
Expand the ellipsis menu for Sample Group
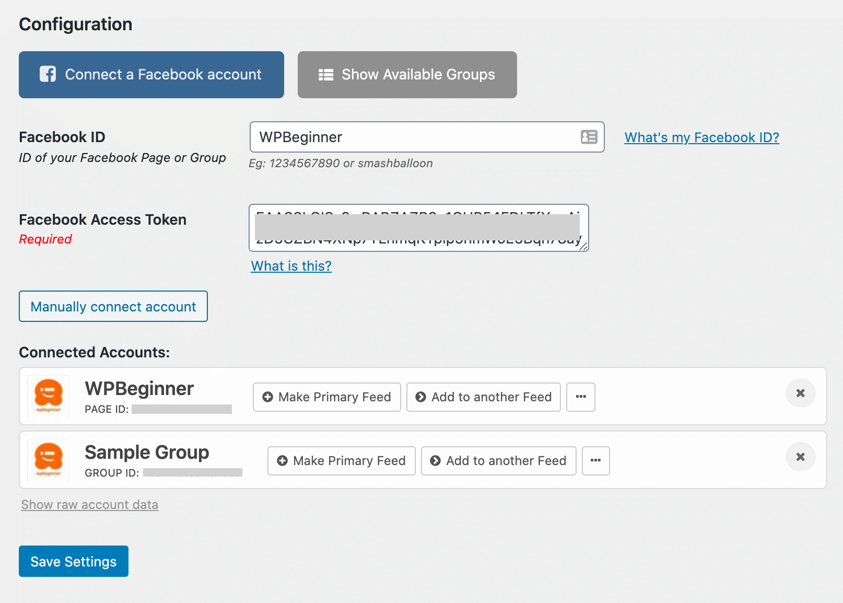595,461
